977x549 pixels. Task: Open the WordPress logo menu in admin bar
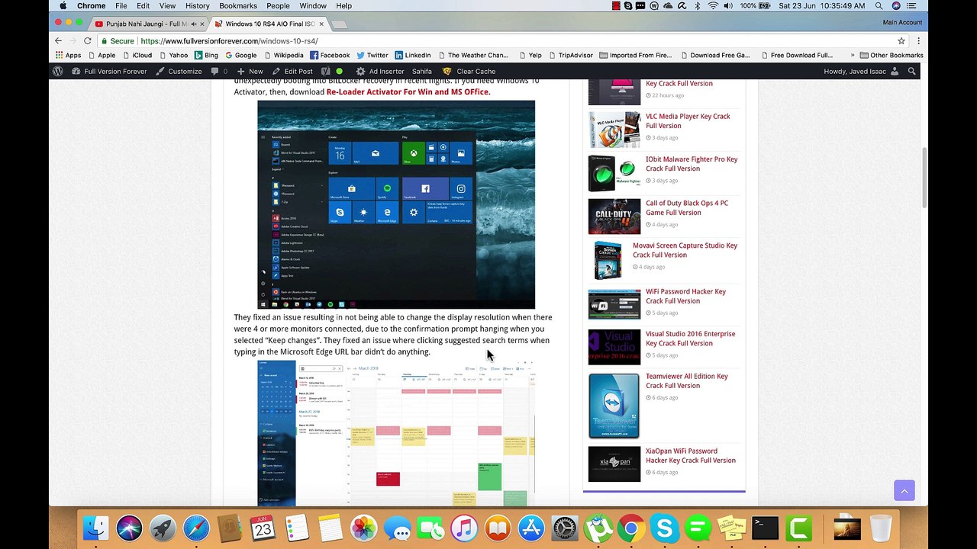tap(57, 71)
